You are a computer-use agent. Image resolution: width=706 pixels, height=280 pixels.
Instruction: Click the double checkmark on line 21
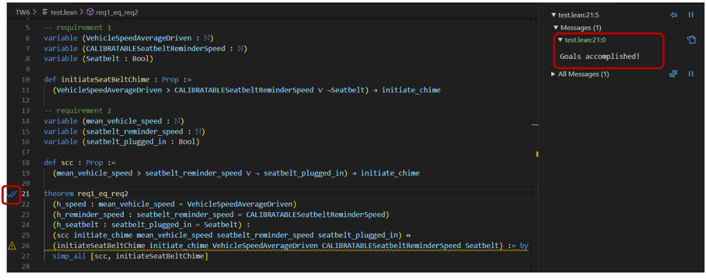pyautogui.click(x=12, y=194)
